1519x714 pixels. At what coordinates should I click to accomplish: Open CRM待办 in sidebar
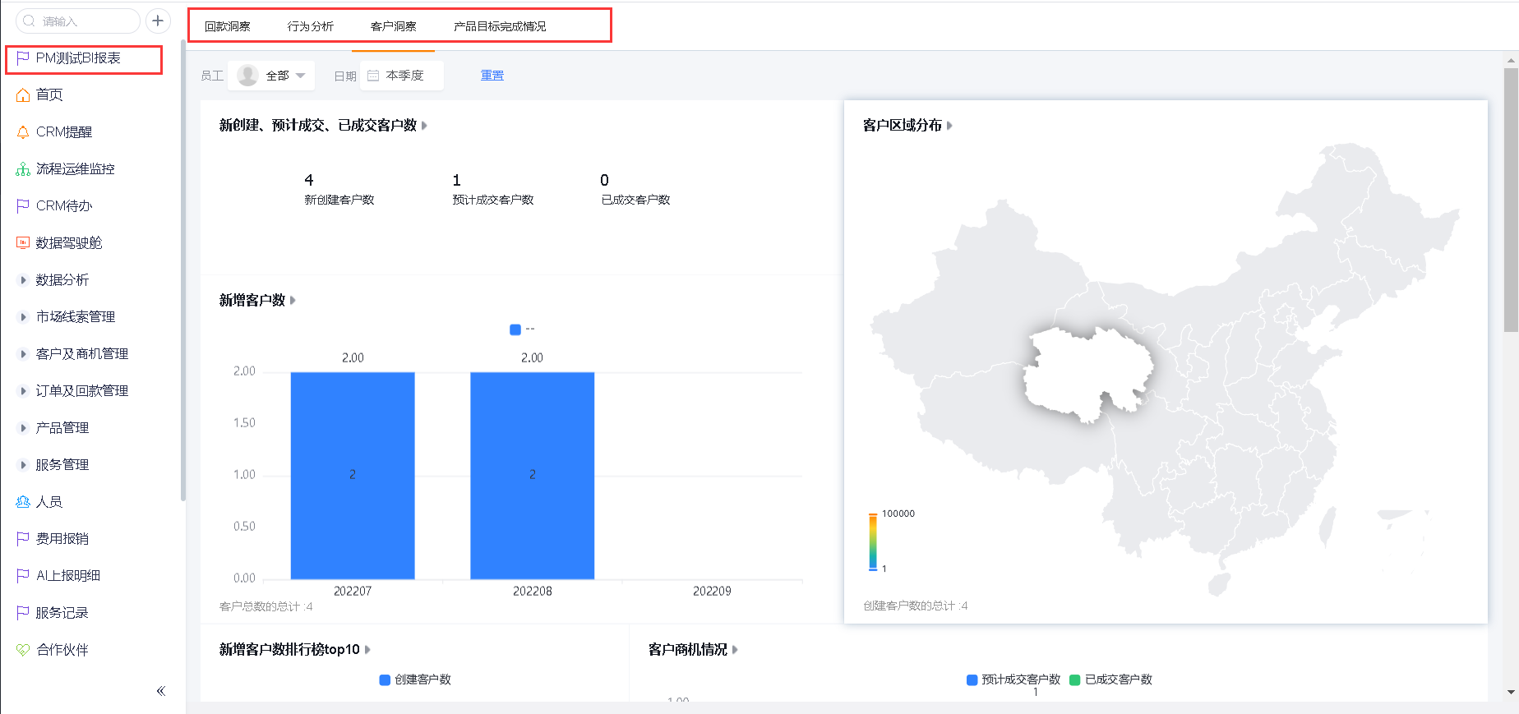[x=64, y=206]
